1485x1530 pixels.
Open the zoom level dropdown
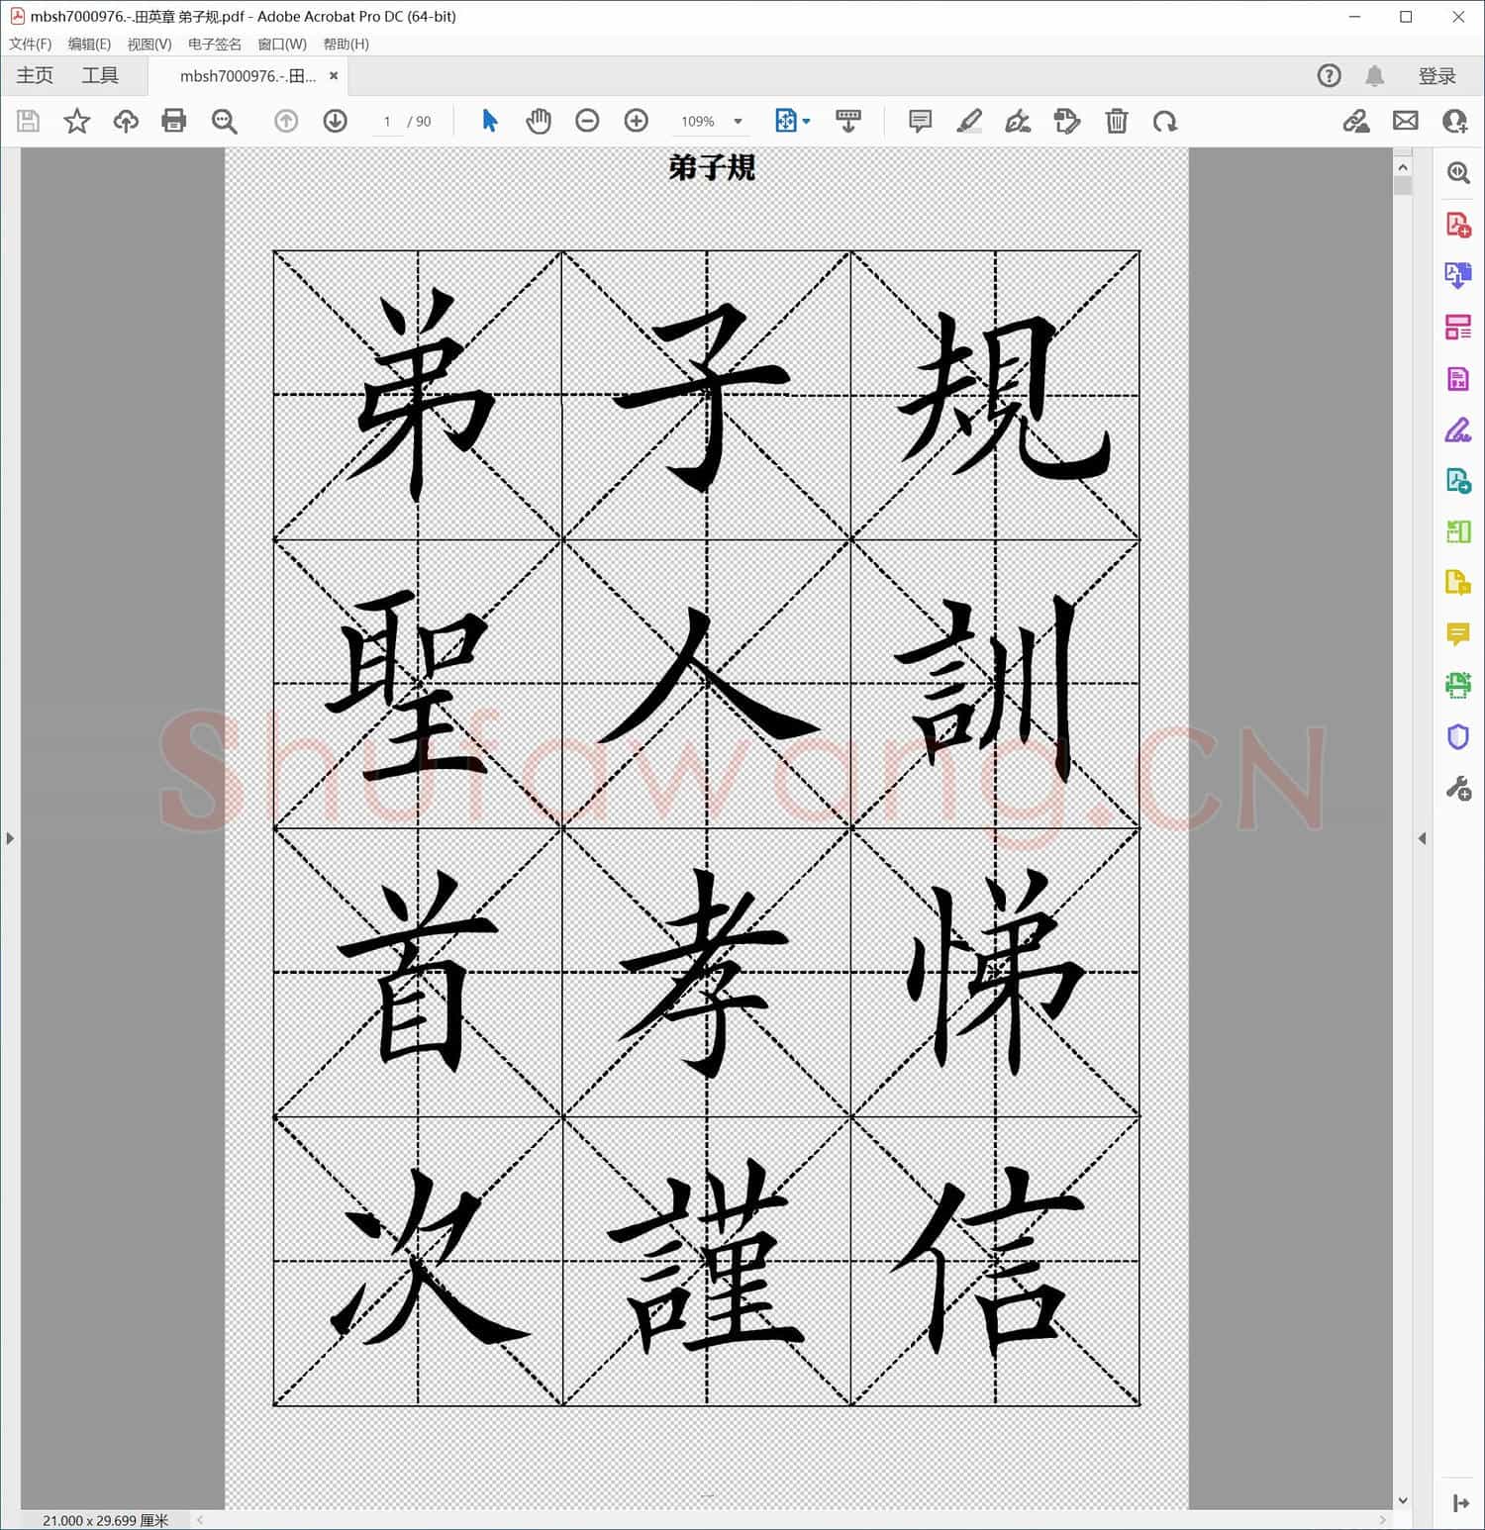click(x=738, y=121)
